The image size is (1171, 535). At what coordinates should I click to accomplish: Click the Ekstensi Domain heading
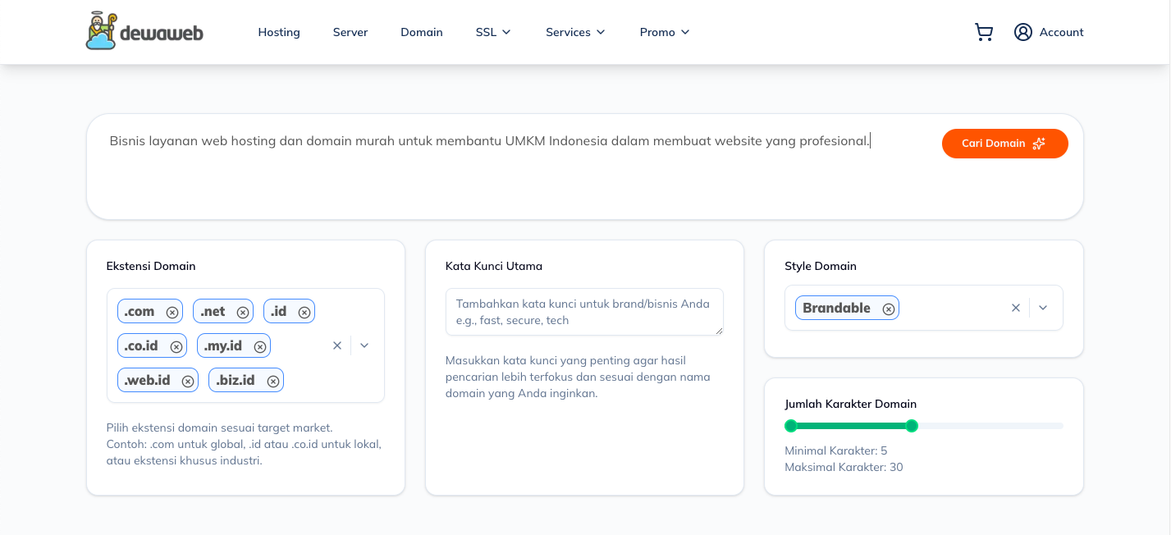(x=151, y=266)
